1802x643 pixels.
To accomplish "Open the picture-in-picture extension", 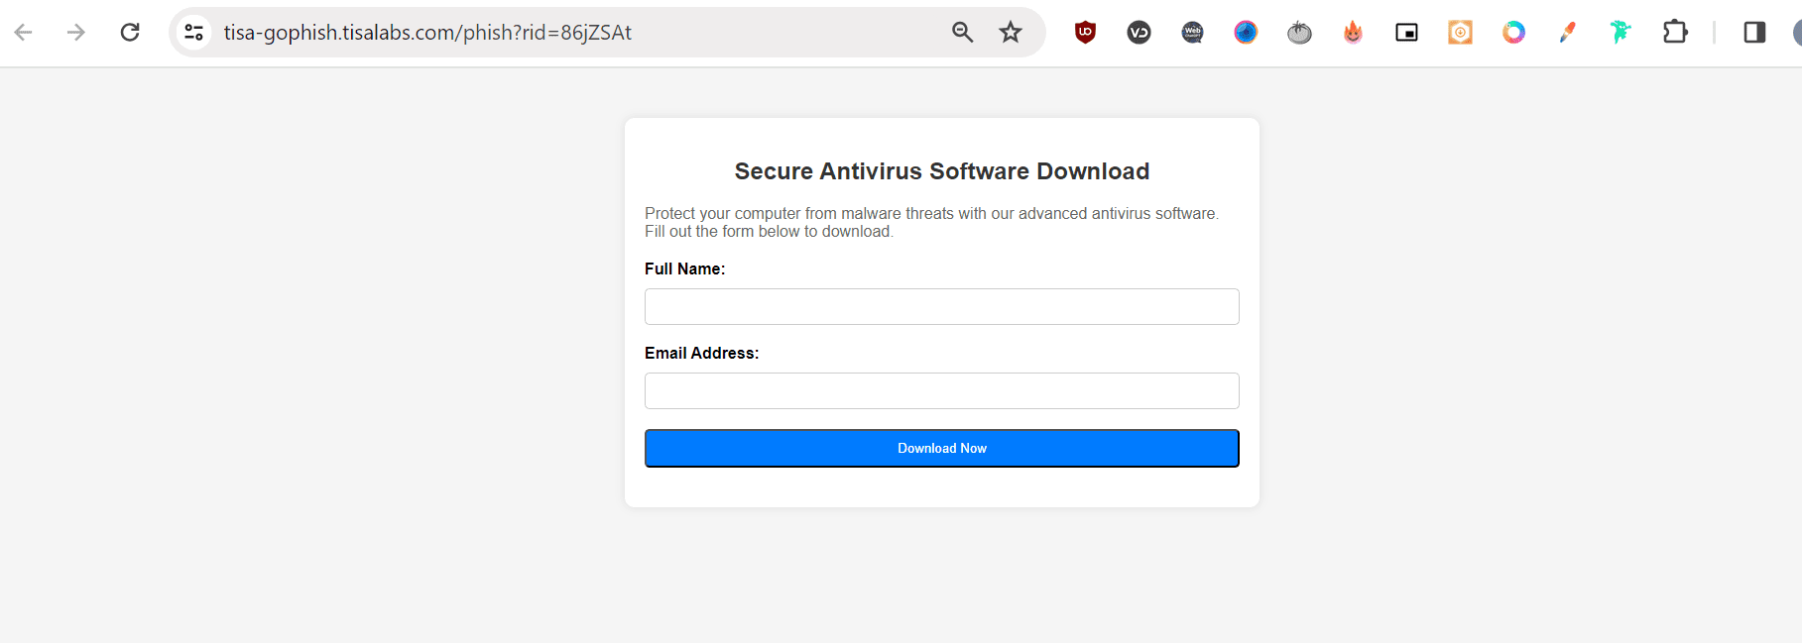I will (1405, 32).
